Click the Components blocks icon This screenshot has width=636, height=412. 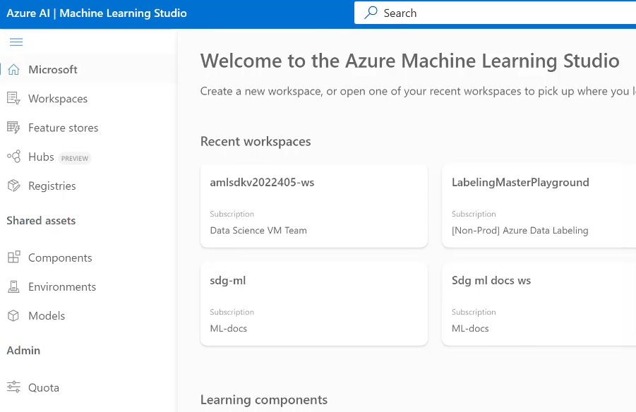pos(14,257)
